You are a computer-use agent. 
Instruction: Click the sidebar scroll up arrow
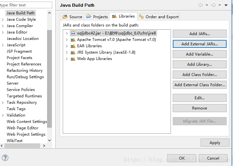pos(50,13)
